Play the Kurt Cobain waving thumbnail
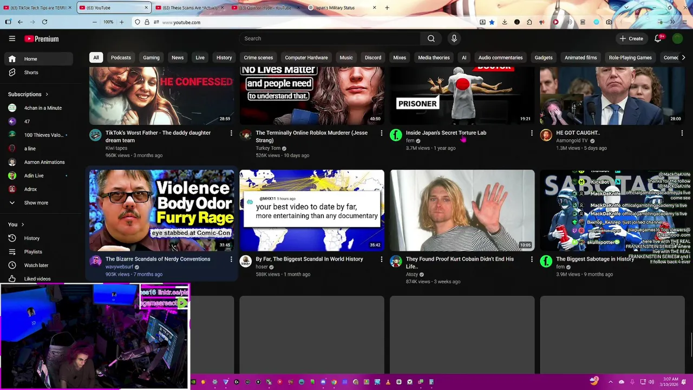The width and height of the screenshot is (693, 390). pyautogui.click(x=462, y=210)
